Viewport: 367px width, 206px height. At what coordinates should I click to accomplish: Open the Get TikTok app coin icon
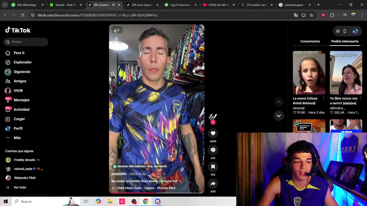(x=338, y=31)
